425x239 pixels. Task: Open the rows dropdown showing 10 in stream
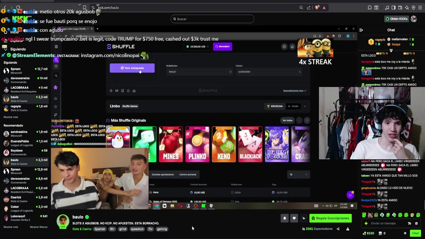point(298,175)
